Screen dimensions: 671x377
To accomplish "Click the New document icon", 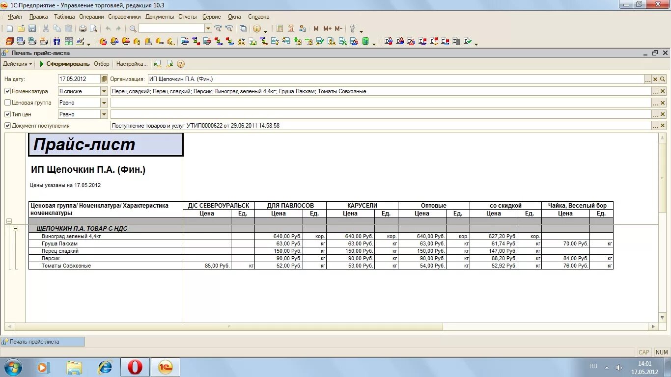I will point(9,29).
